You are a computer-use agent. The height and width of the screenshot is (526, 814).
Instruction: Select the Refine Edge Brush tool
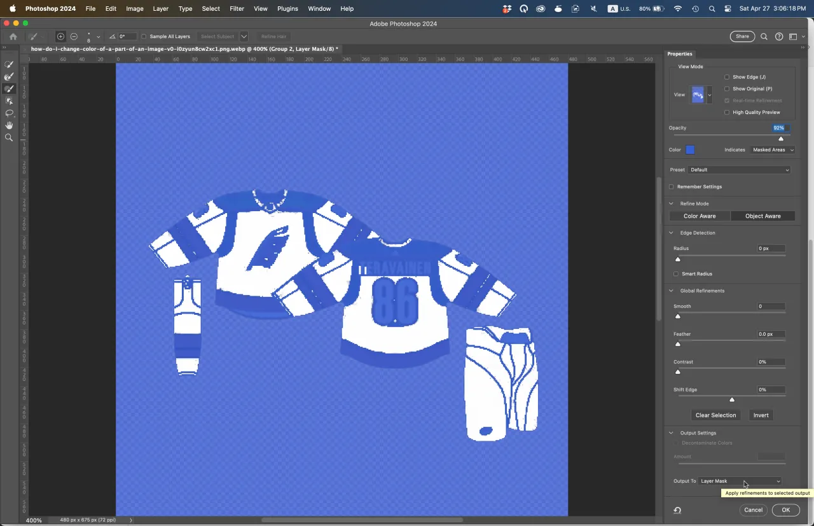tap(9, 76)
